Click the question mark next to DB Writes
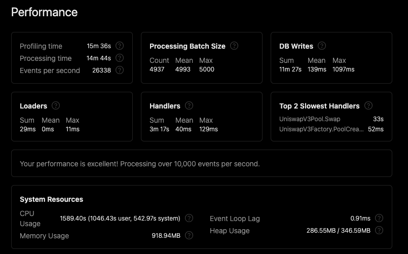This screenshot has height=254, width=408. click(x=322, y=46)
